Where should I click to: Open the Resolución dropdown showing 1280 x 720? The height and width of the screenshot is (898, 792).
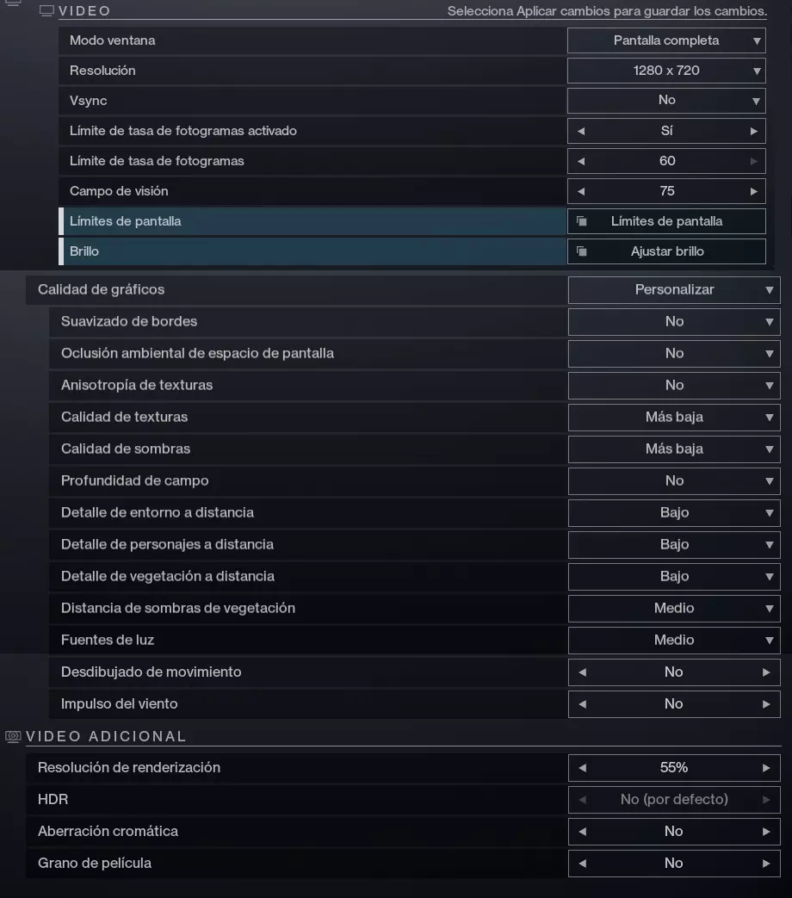[x=666, y=71]
